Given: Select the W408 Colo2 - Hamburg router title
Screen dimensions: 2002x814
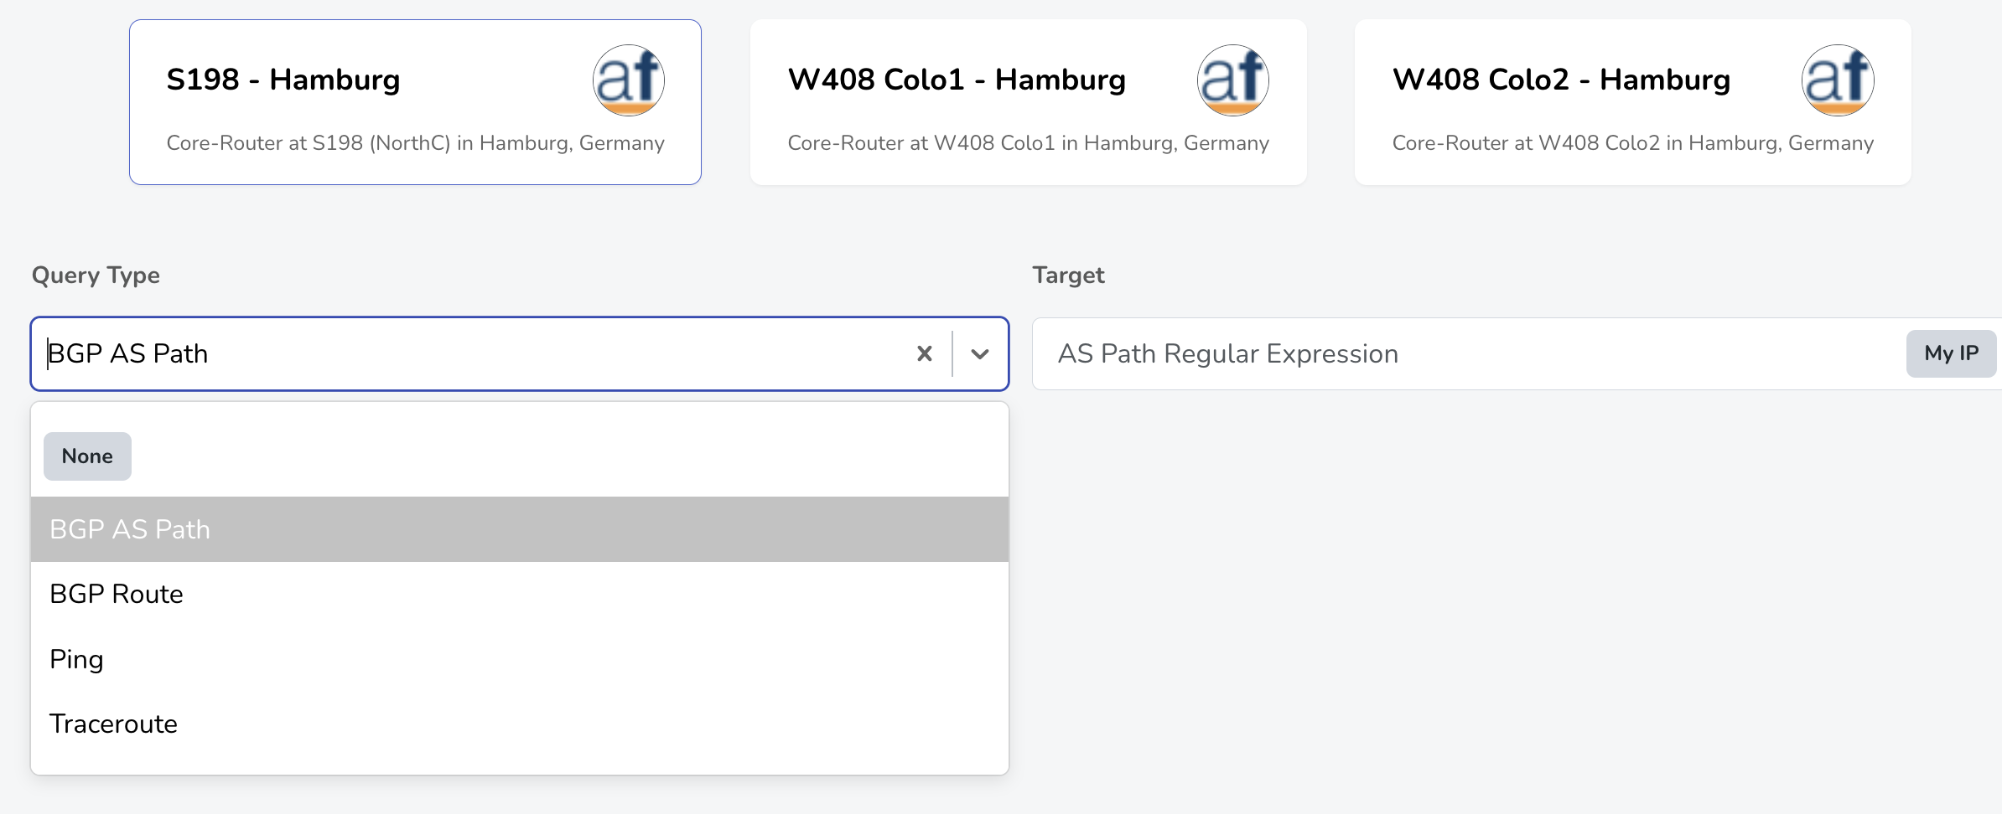Looking at the screenshot, I should tap(1561, 80).
